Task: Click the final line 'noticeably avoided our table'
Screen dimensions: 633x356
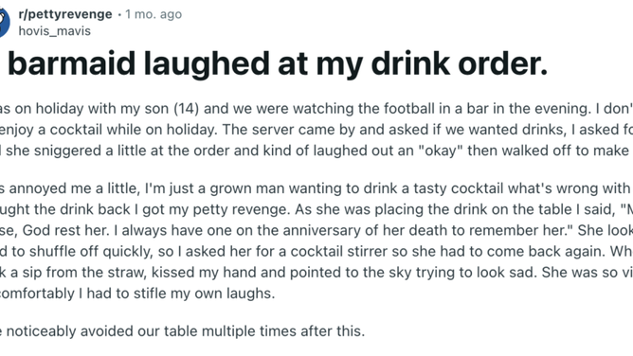Action: (182, 331)
